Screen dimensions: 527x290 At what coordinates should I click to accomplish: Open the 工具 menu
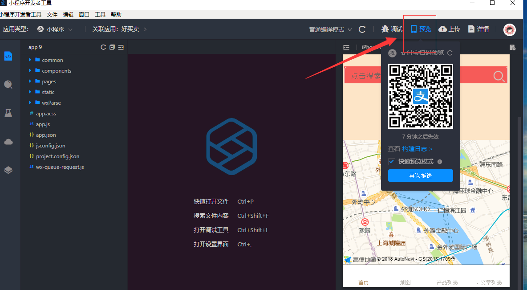(100, 14)
